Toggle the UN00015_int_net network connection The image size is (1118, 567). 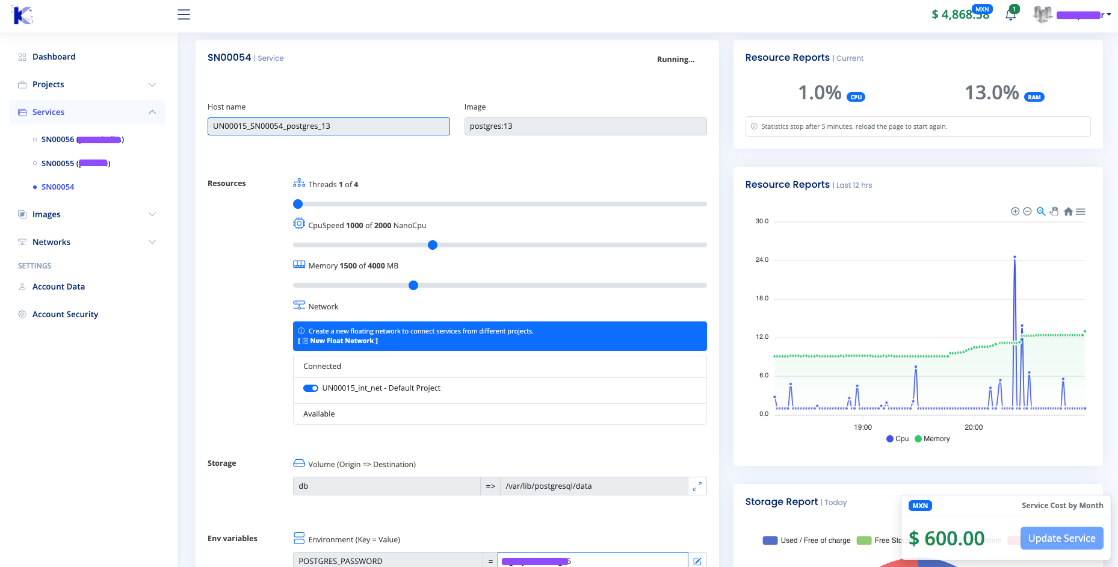click(x=310, y=388)
